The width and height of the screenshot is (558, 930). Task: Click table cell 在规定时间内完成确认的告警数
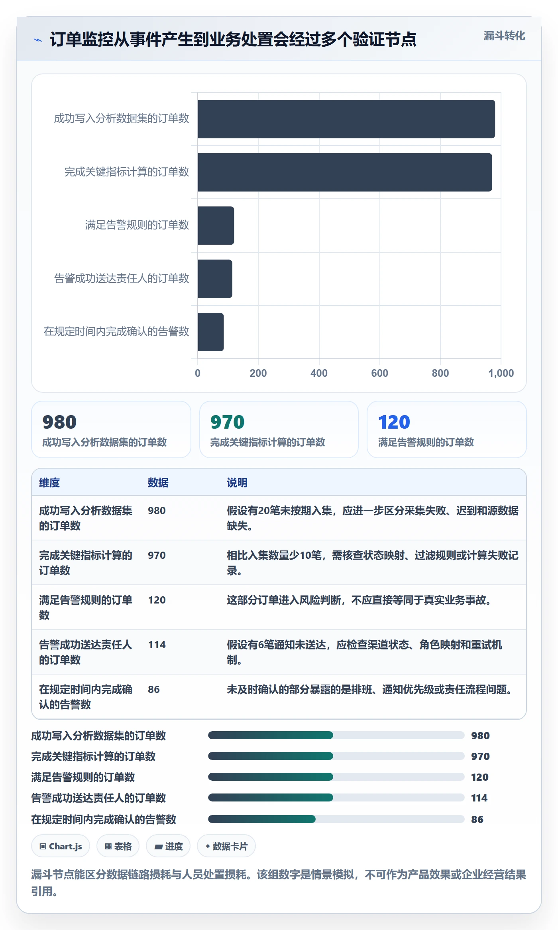pyautogui.click(x=86, y=697)
